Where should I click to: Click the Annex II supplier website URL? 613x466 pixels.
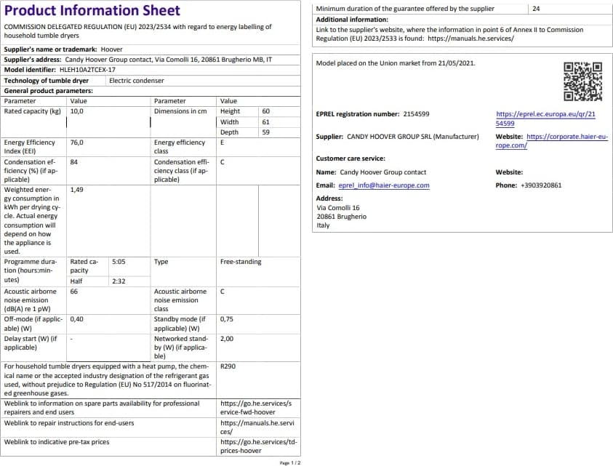[470, 38]
